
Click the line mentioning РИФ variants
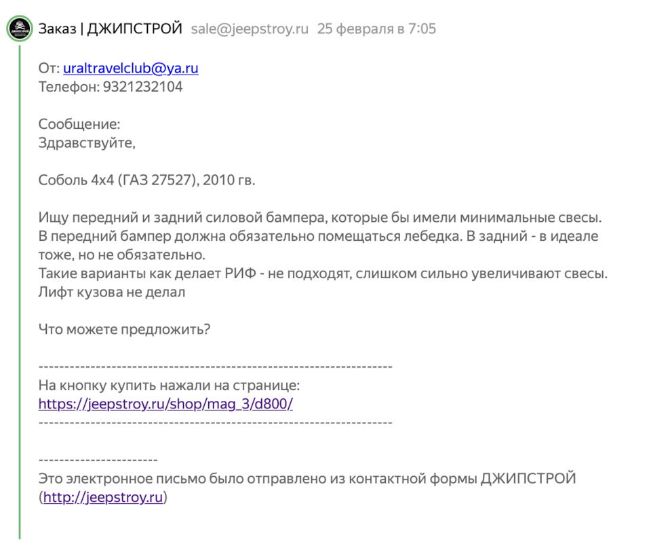point(323,273)
